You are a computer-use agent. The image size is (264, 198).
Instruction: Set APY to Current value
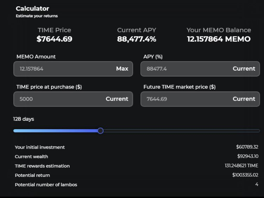244,69
